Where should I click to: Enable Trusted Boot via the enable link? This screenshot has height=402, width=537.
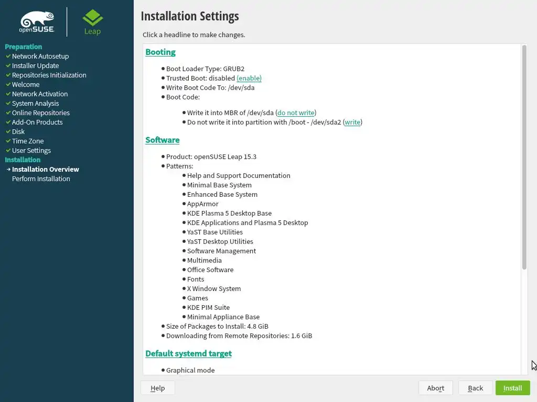249,79
